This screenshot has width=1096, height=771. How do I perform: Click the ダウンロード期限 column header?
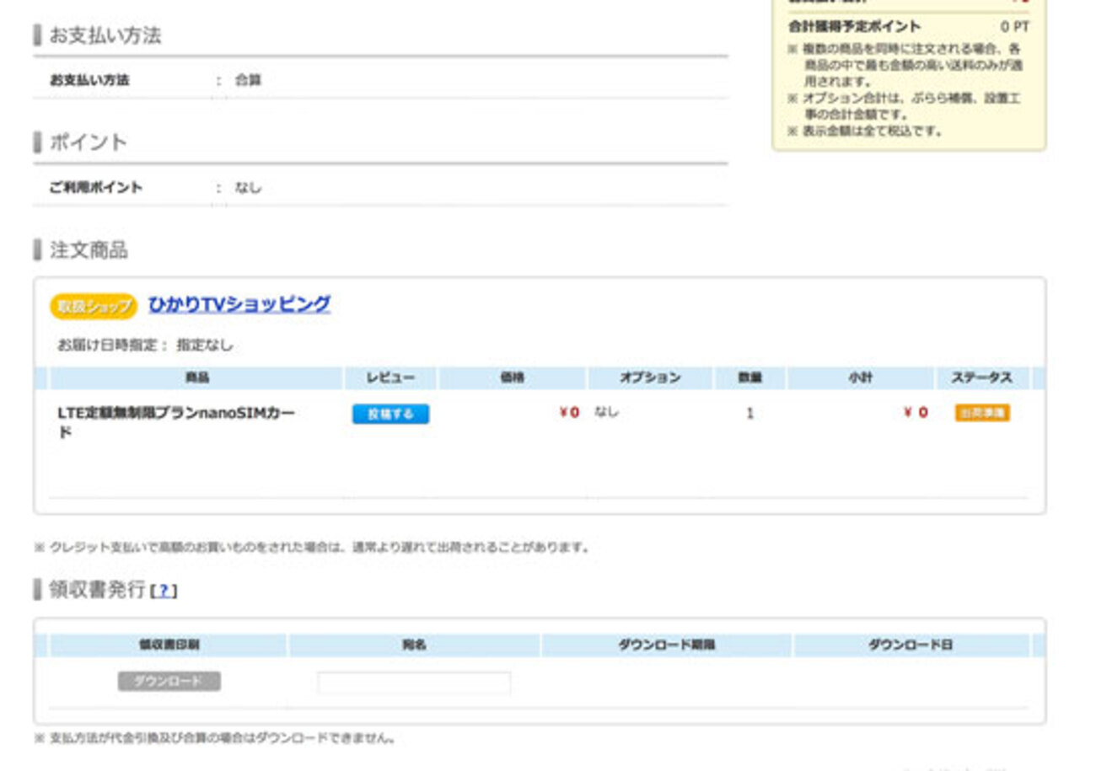(666, 645)
